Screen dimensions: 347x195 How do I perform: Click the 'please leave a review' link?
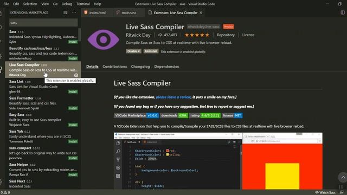point(173,97)
